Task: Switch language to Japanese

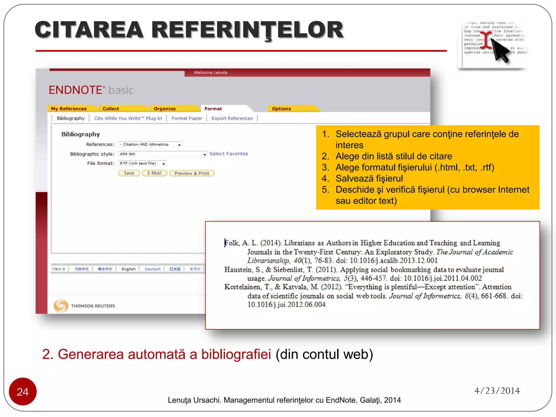Action: [x=175, y=269]
